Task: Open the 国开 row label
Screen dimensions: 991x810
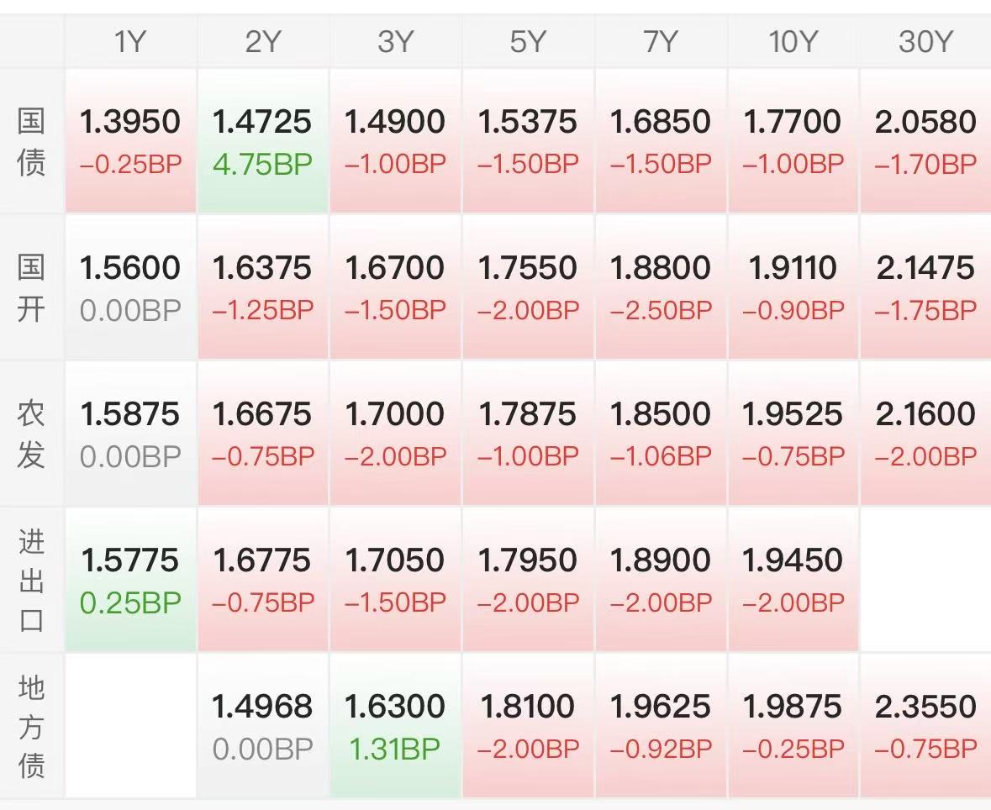Action: click(32, 287)
